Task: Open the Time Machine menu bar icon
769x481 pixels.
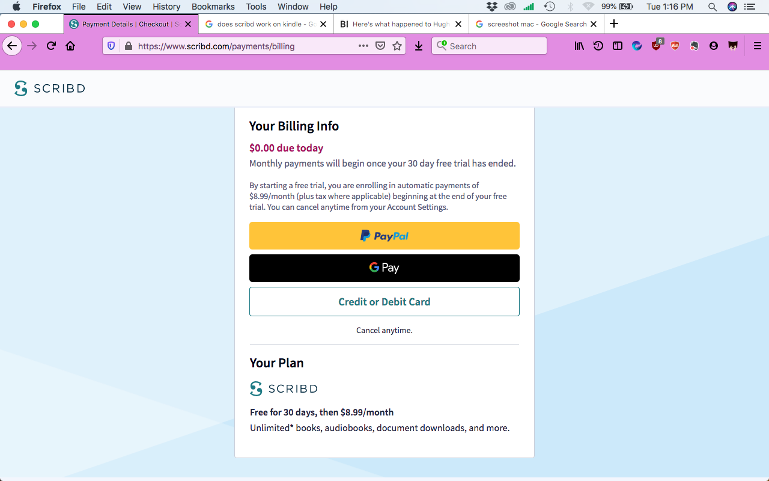Action: point(550,7)
